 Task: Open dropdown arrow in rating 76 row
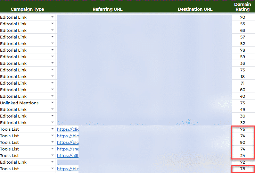(52, 129)
